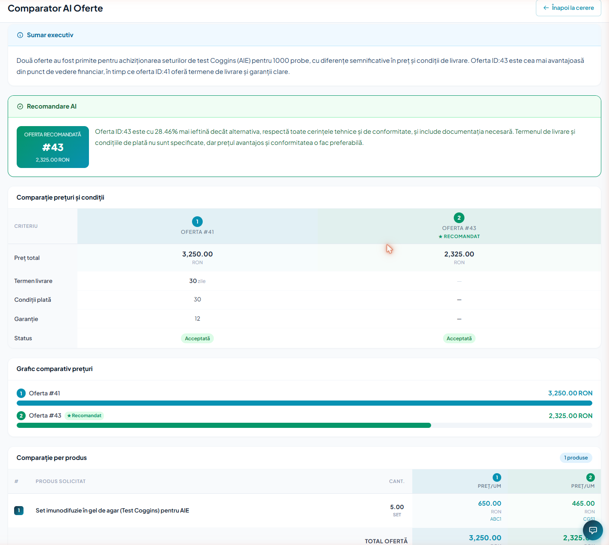The height and width of the screenshot is (545, 609).
Task: Click badge 1 next to Oferta #41 in chart
Action: [x=21, y=393]
